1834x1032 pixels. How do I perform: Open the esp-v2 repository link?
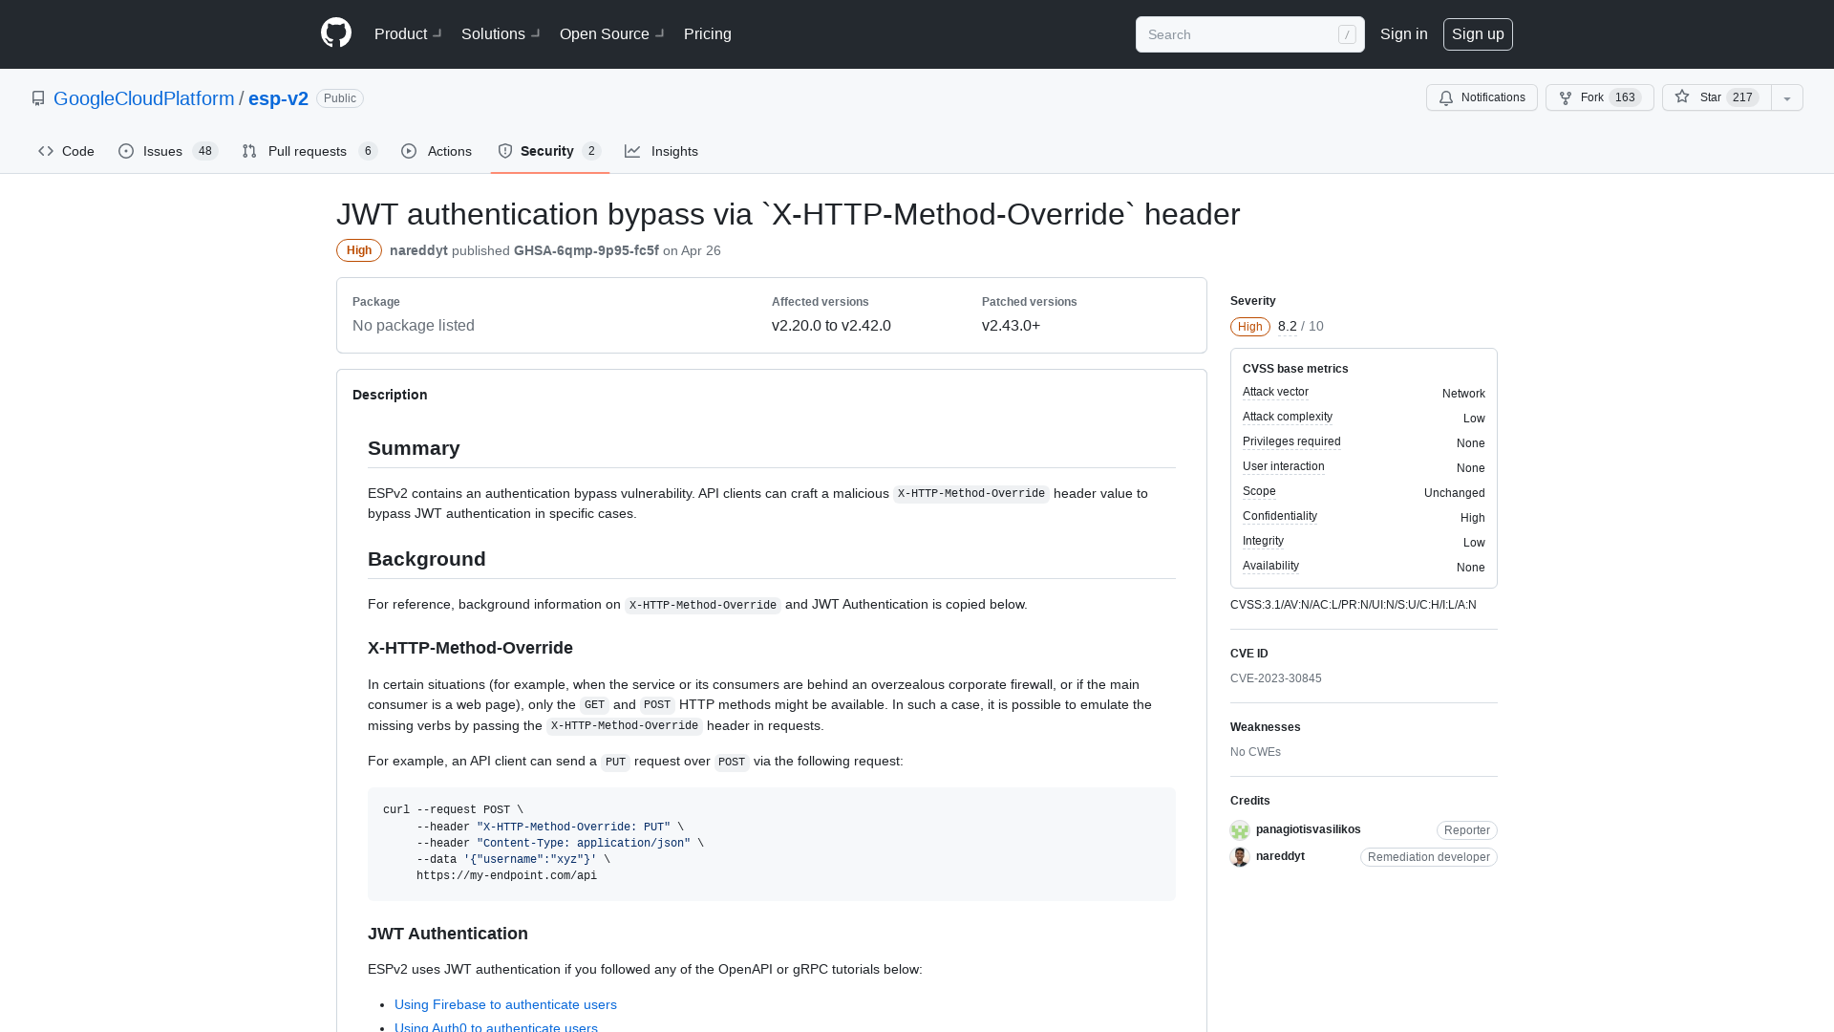coord(278,98)
